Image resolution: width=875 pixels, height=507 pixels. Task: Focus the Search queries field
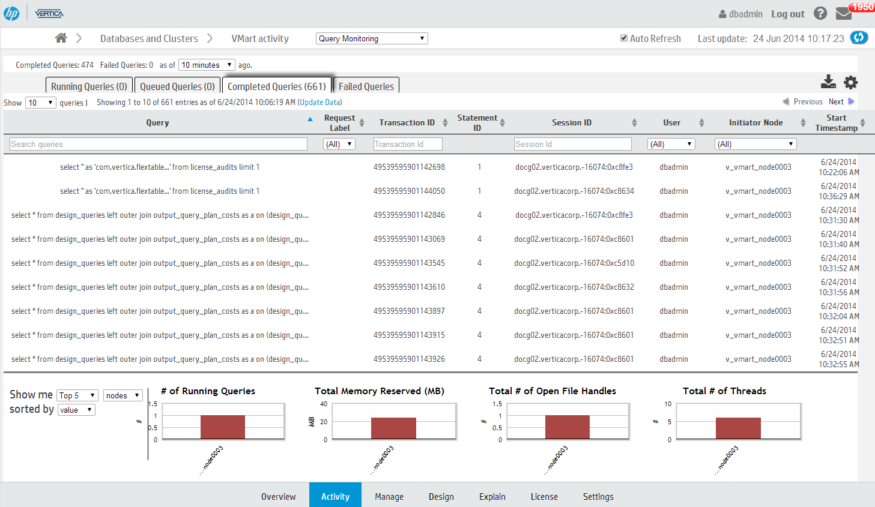[x=159, y=144]
